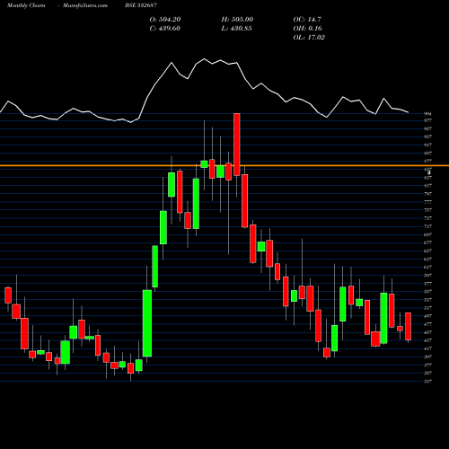Click the 'OH: 0.16' reading
449x449 pixels.
click(x=308, y=29)
